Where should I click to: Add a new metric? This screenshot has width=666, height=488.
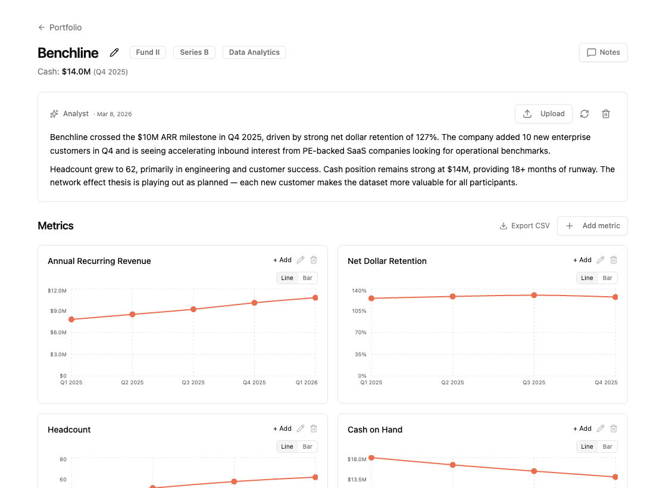593,226
